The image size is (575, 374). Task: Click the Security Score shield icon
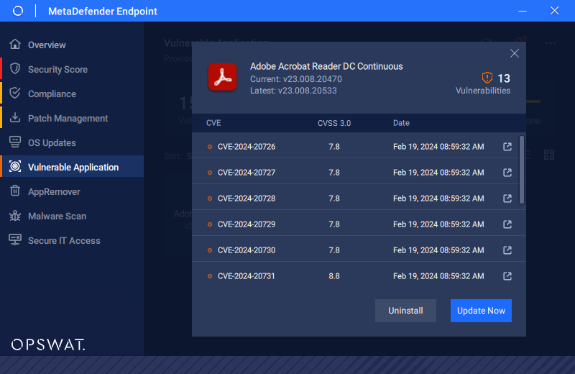(15, 68)
